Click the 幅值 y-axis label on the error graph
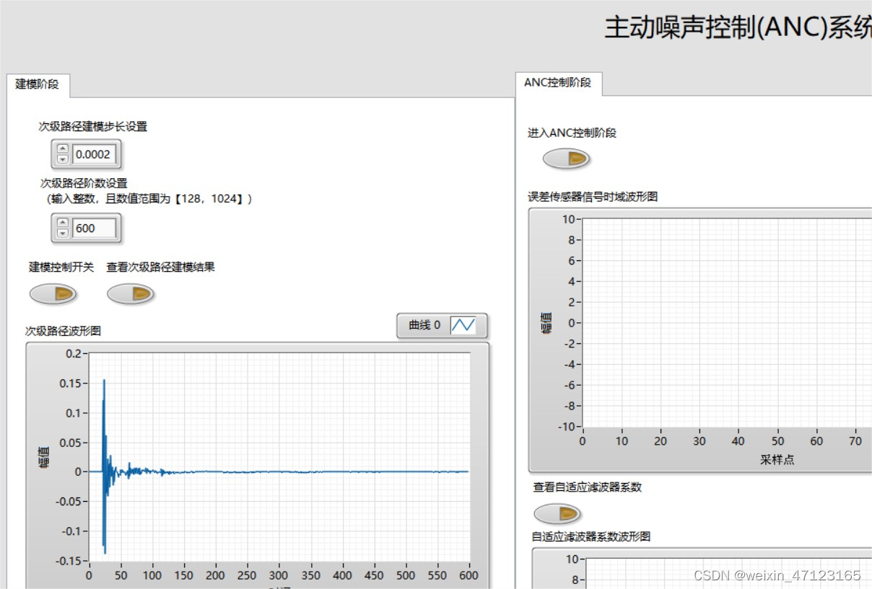The image size is (872, 589). [x=546, y=324]
